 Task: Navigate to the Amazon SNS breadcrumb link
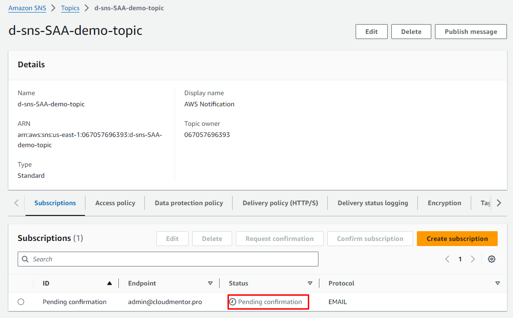pyautogui.click(x=27, y=8)
